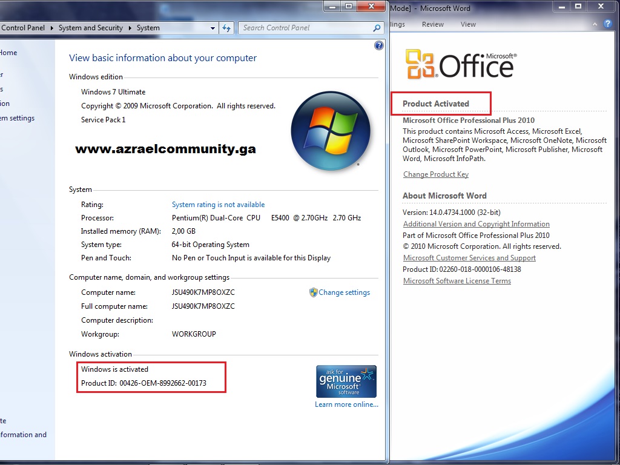620x465 pixels.
Task: Click the genuine Microsoft software badge
Action: pos(346,381)
